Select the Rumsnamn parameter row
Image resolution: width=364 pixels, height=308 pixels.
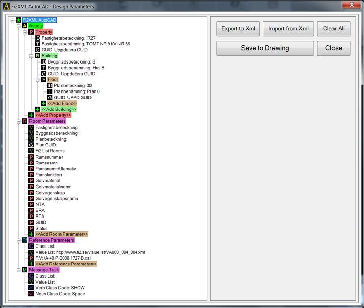(x=46, y=163)
